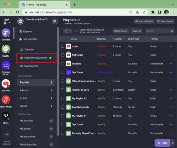Open the Platforms (4) filter button
This screenshot has height=148, width=177.
click(121, 31)
